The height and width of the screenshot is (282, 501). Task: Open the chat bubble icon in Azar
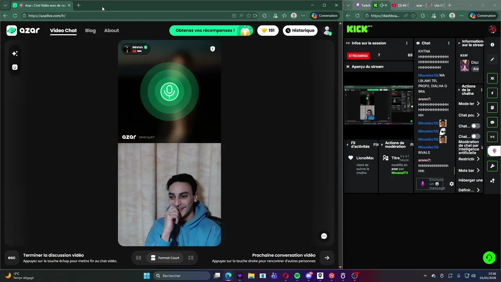[324, 236]
